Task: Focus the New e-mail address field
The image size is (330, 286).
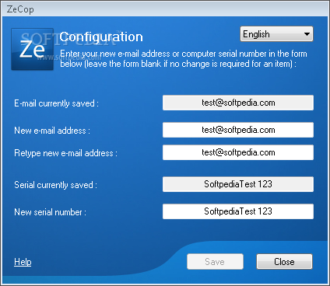Action: [238, 130]
